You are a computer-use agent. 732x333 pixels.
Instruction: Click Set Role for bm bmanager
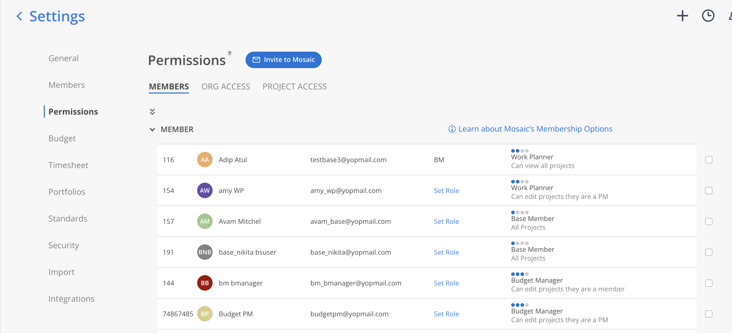point(446,283)
